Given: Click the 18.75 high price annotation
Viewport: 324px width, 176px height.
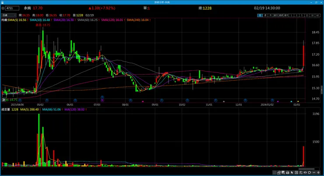Looking at the screenshot, I should pos(43,25).
